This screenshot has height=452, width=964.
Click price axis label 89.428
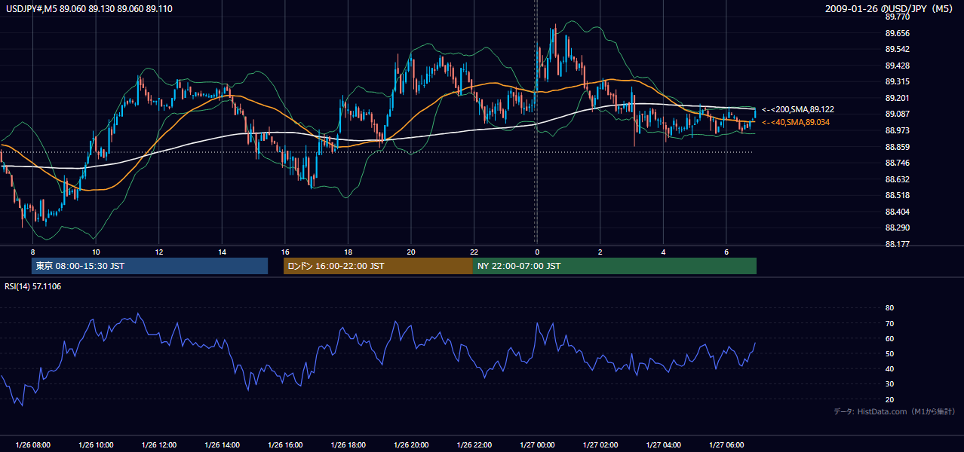point(897,66)
